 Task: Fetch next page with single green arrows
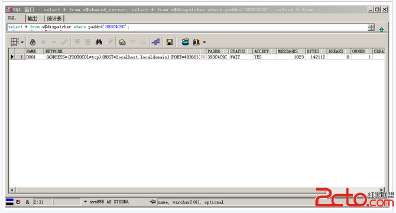tap(77, 42)
